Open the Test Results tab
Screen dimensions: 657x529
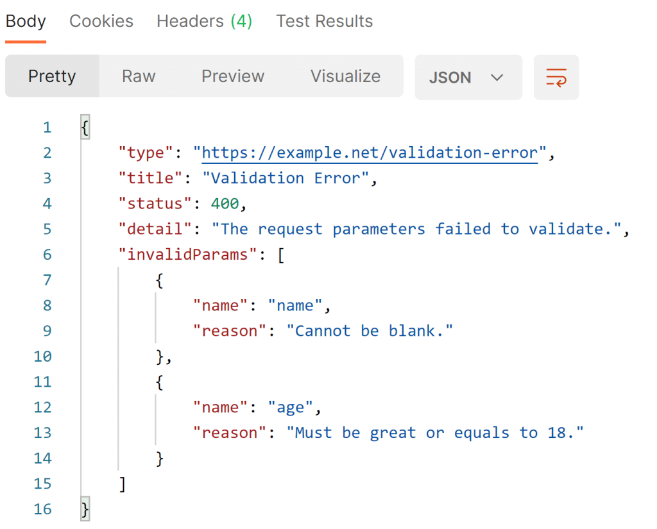(324, 21)
